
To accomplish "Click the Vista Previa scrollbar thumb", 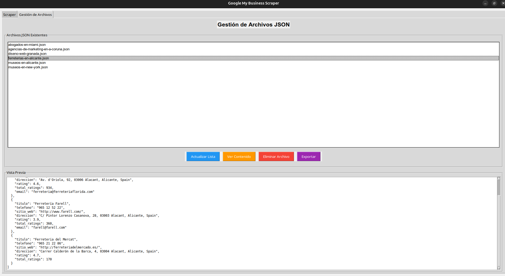I will pyautogui.click(x=499, y=188).
